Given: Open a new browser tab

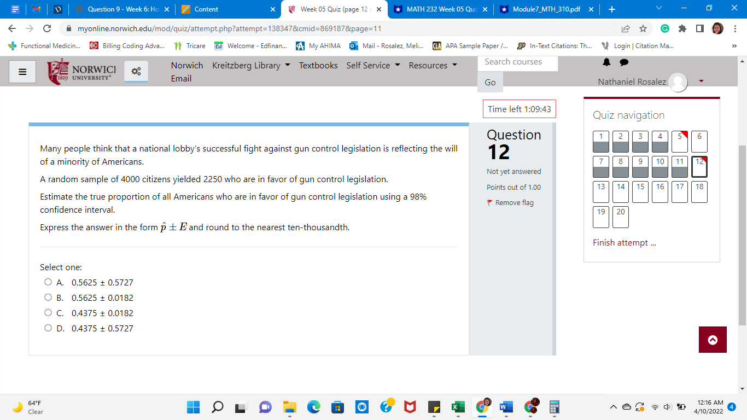Looking at the screenshot, I should click(611, 9).
